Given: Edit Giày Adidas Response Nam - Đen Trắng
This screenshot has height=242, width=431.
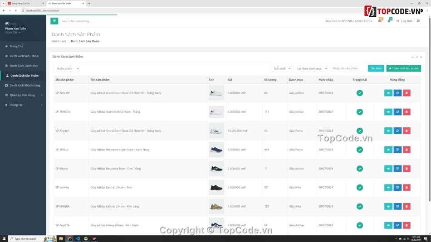Looking at the screenshot, I should click(x=397, y=169).
